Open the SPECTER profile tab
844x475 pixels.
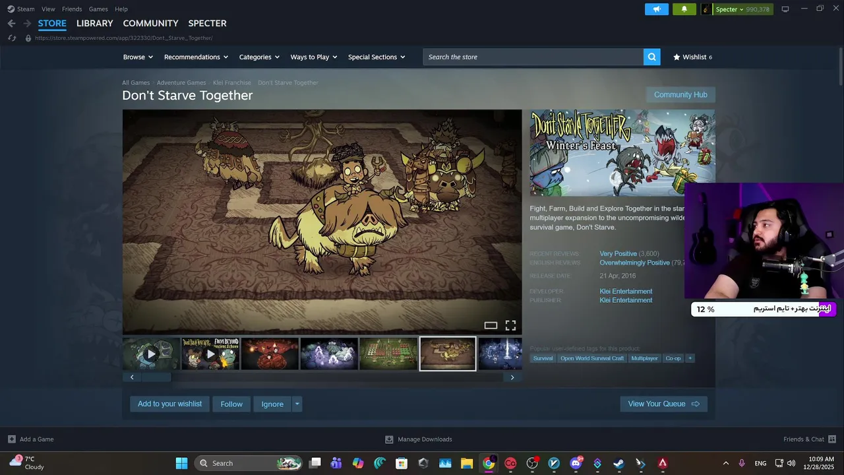207,23
